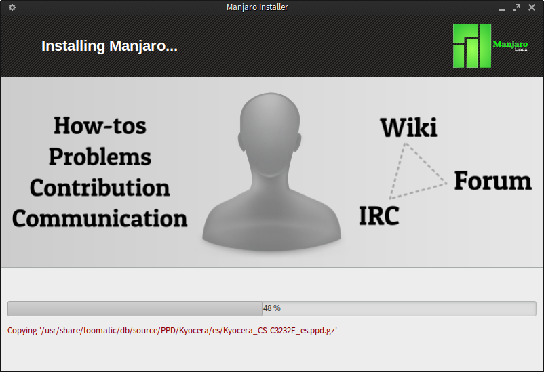Click the 'Contribution' slideshow text

click(100, 188)
